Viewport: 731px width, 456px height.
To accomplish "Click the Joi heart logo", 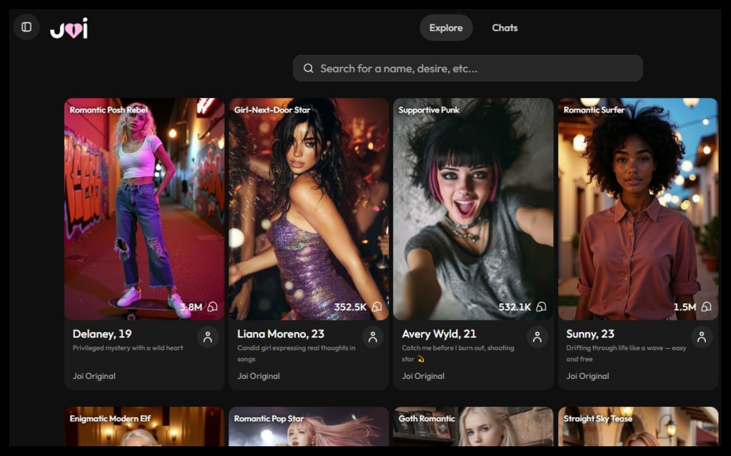I will click(69, 29).
